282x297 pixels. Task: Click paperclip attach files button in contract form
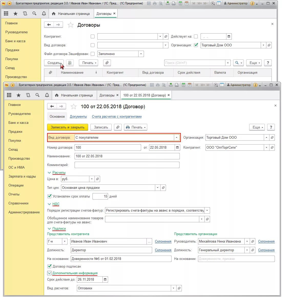(x=118, y=127)
